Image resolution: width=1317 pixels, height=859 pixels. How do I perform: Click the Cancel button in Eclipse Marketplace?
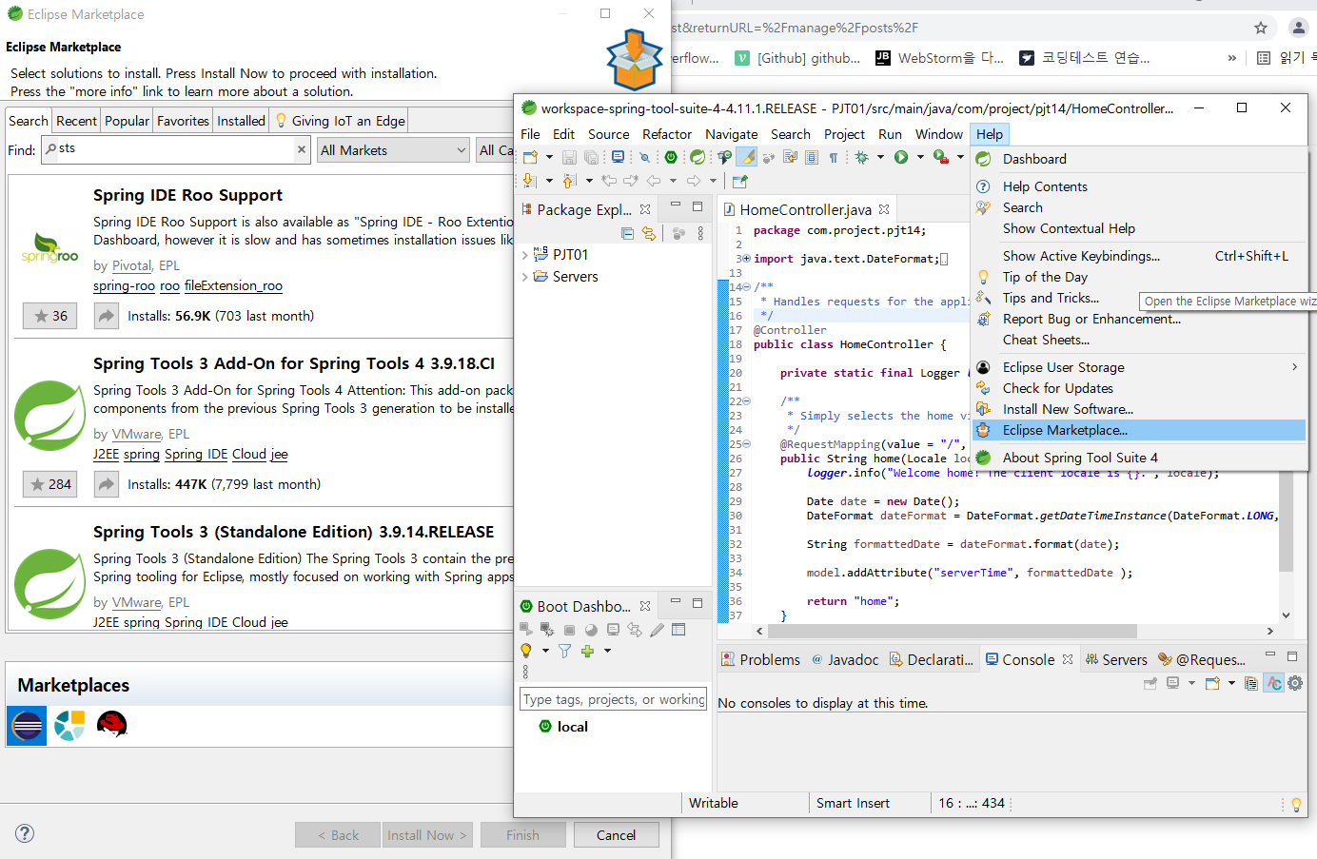click(x=617, y=835)
